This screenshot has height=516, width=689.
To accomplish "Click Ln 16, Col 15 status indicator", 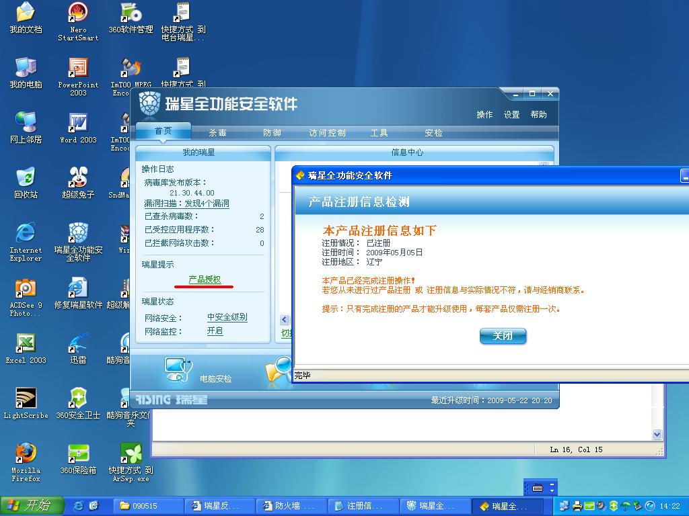I will 576,449.
